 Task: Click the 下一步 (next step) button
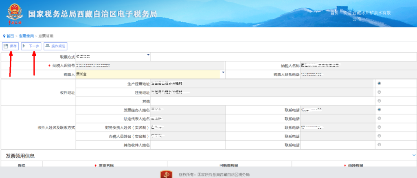point(31,46)
